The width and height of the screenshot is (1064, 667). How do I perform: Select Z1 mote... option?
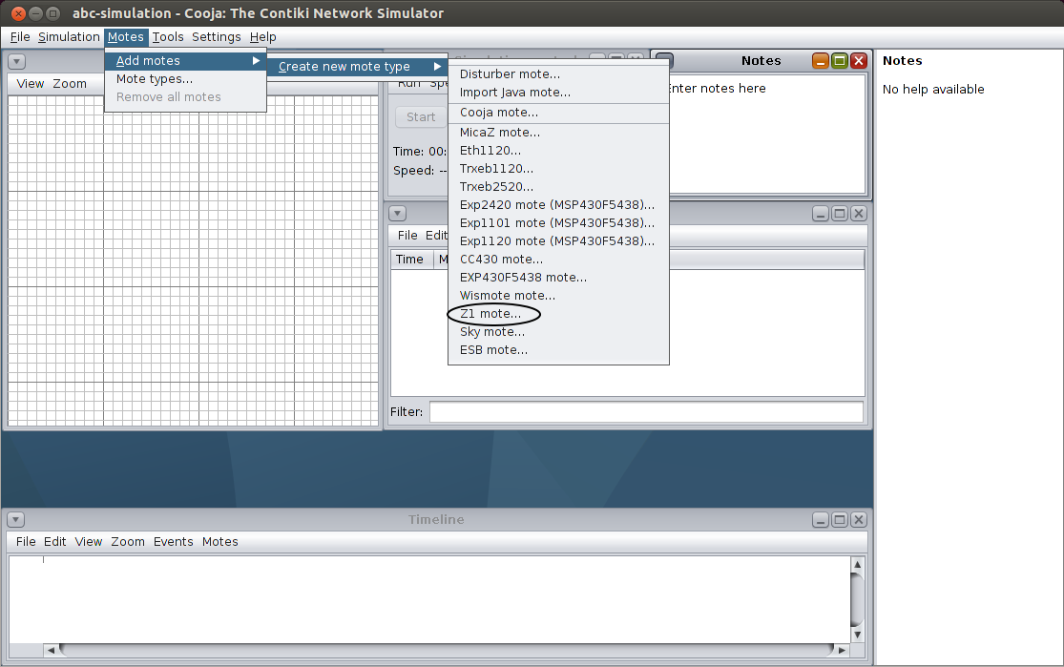558,314
